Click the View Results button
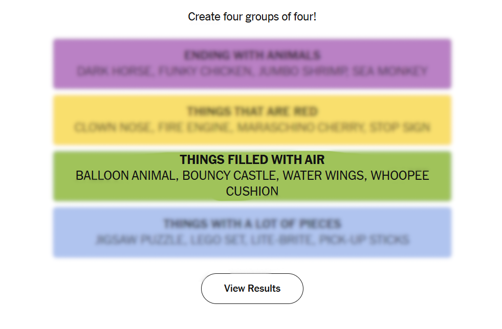This screenshot has width=502, height=329. [x=252, y=289]
